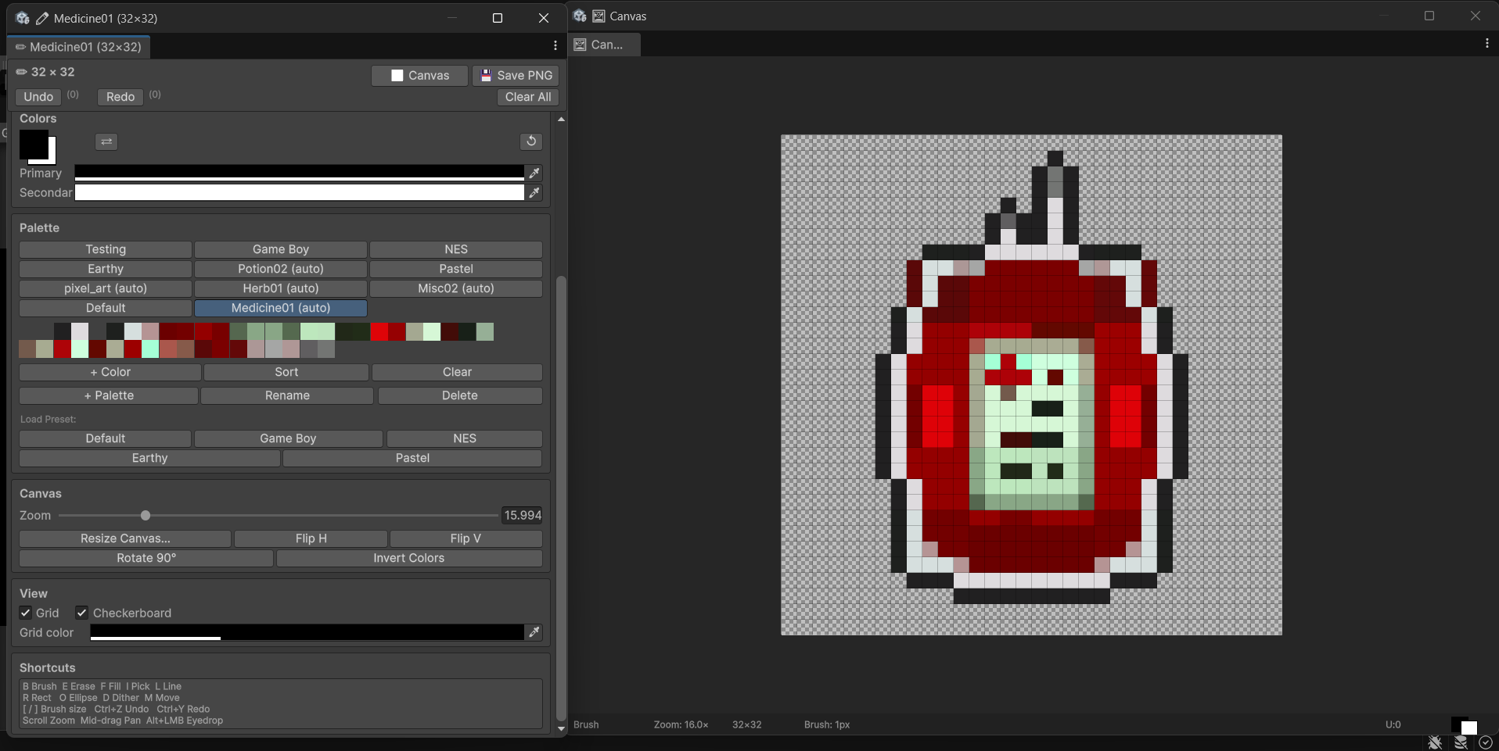Load the NES preset
This screenshot has height=751, width=1499.
click(x=465, y=438)
